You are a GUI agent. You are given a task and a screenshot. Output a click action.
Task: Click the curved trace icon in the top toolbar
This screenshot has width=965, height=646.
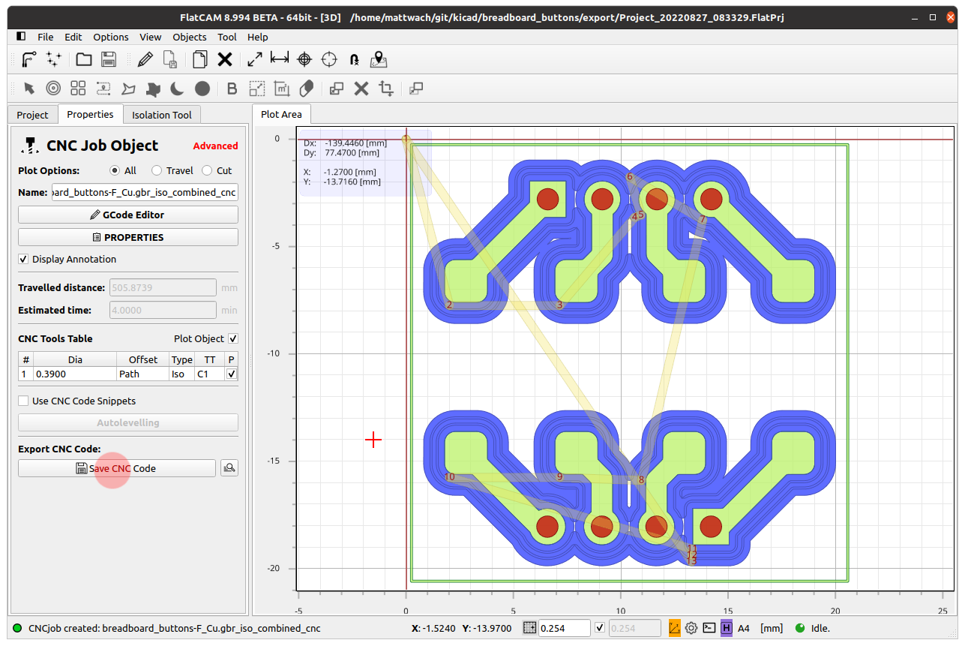(29, 60)
